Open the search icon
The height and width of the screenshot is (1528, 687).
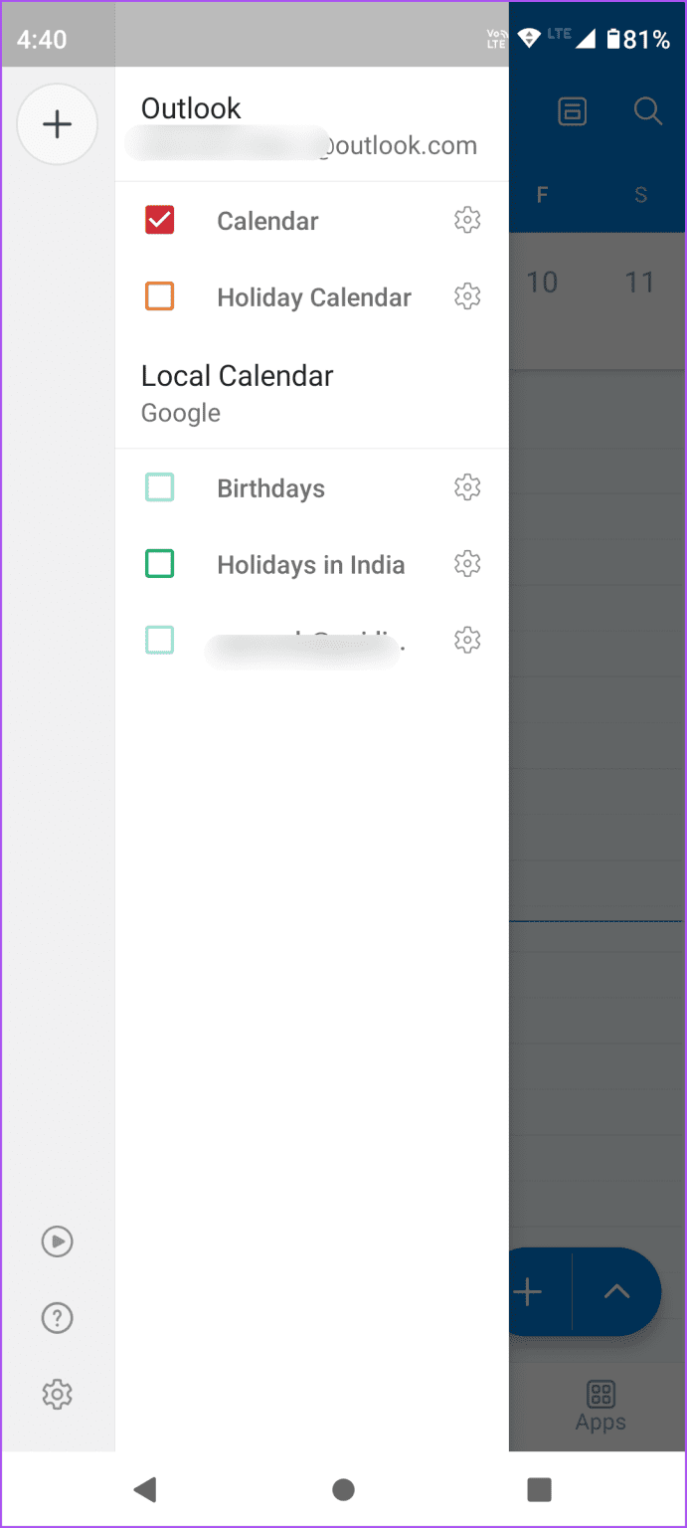[x=647, y=111]
